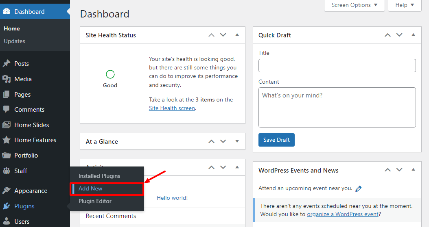Click the Save Draft button
Screen dimensions: 429x227
276,140
